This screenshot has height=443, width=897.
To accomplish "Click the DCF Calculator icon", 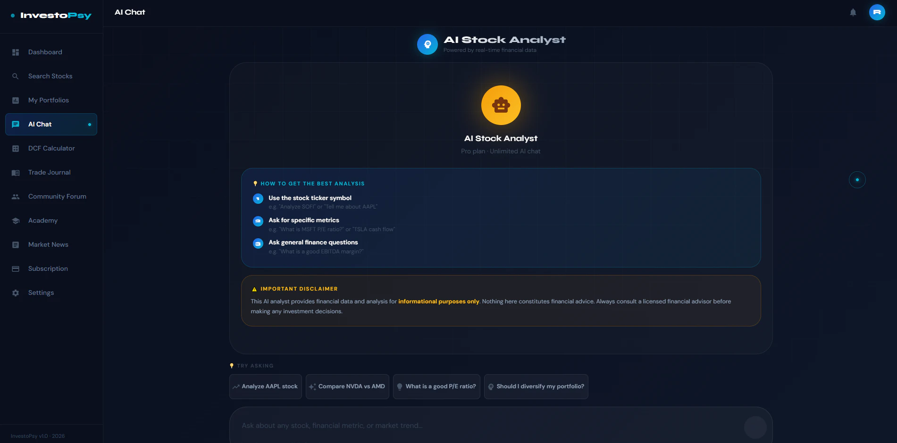I will pyautogui.click(x=16, y=149).
